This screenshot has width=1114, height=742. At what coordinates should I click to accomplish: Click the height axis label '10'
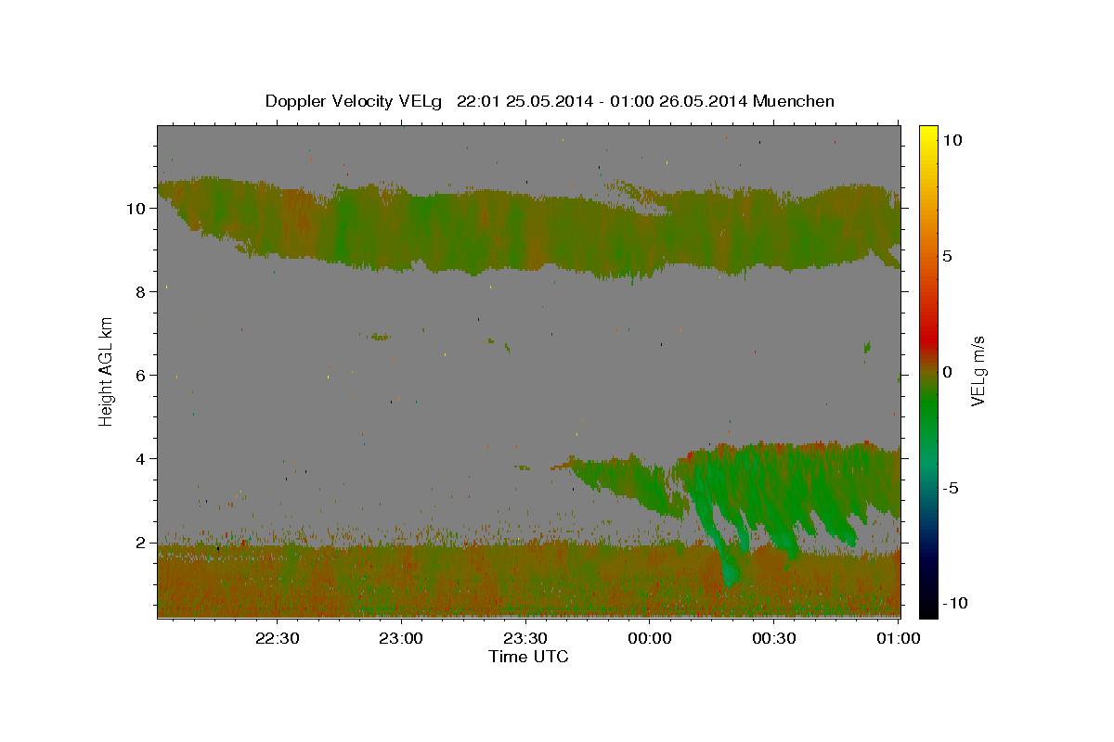pyautogui.click(x=136, y=209)
